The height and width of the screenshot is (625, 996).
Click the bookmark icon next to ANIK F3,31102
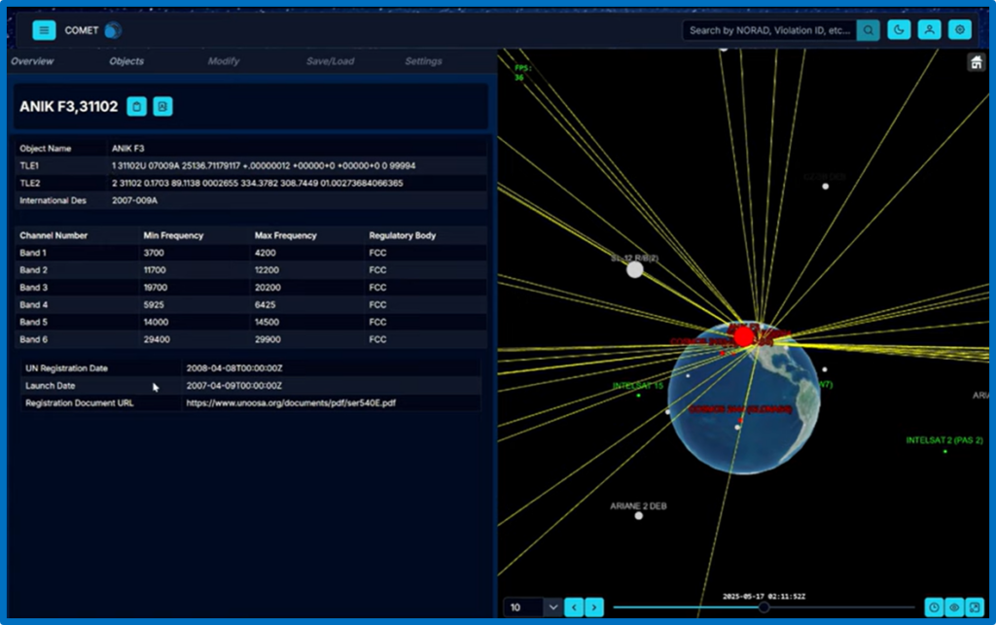(162, 107)
